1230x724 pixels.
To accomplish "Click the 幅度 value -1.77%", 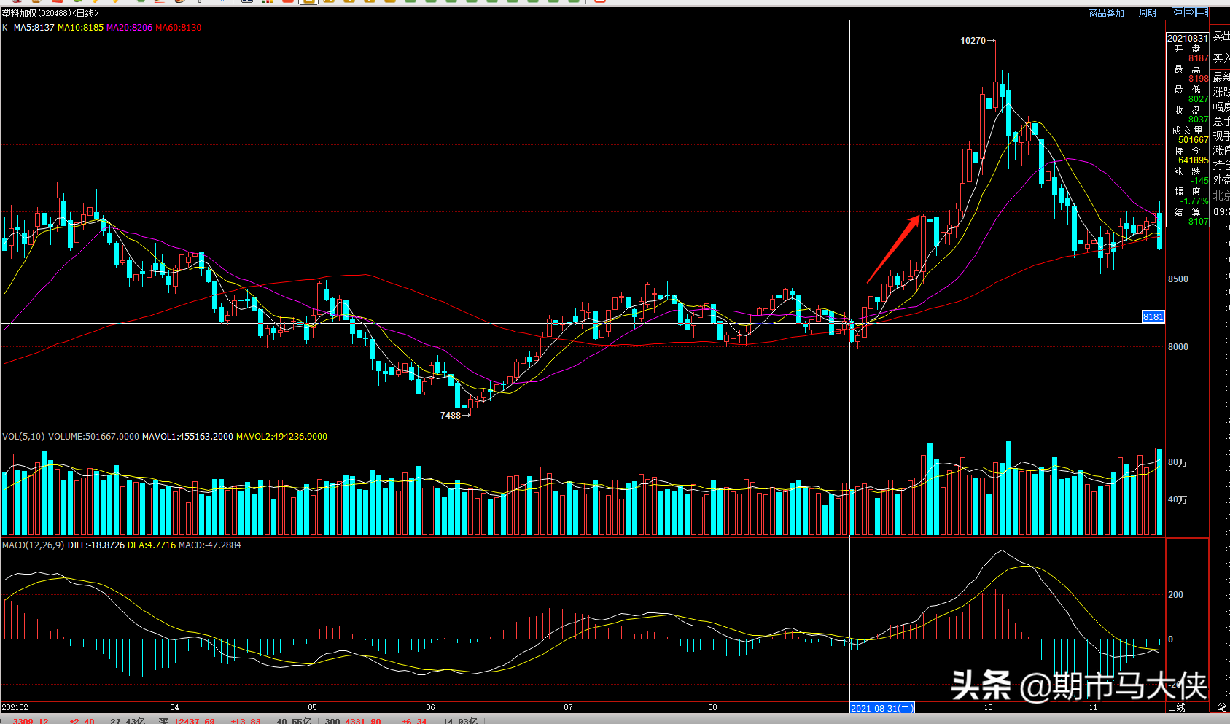I will (1195, 201).
